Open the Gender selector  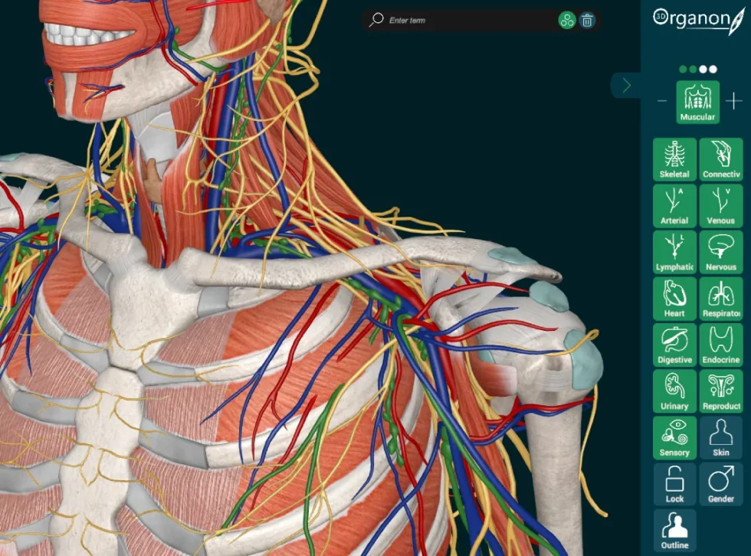point(720,483)
